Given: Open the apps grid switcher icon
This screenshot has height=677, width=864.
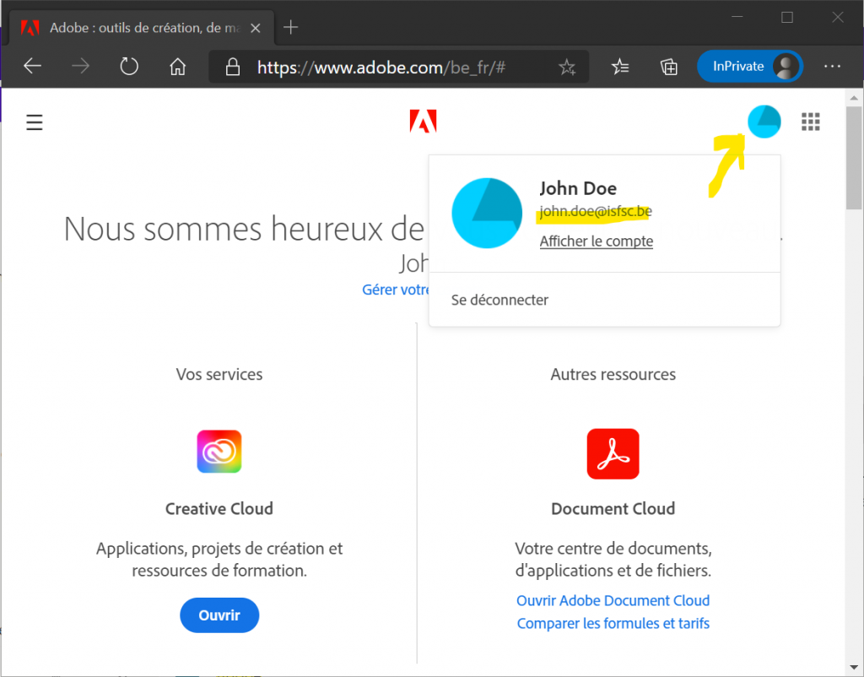Looking at the screenshot, I should pos(810,122).
